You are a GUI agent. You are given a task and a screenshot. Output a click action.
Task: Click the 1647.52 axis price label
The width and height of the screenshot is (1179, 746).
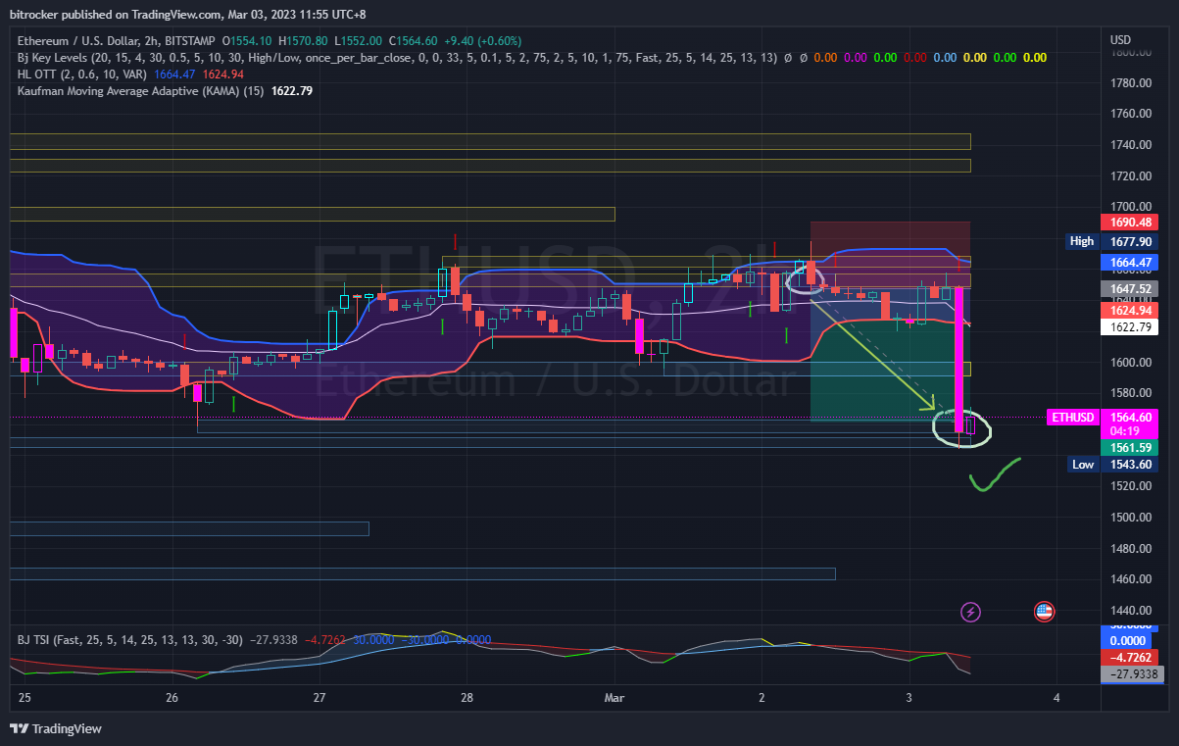pyautogui.click(x=1130, y=289)
